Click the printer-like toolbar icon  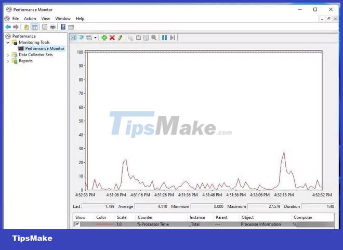tap(52, 27)
